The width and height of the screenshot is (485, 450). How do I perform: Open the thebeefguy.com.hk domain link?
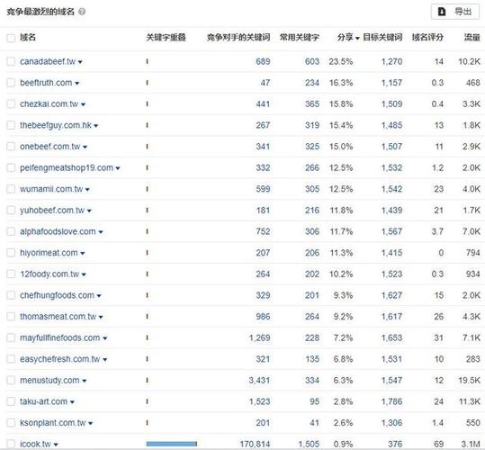point(56,125)
